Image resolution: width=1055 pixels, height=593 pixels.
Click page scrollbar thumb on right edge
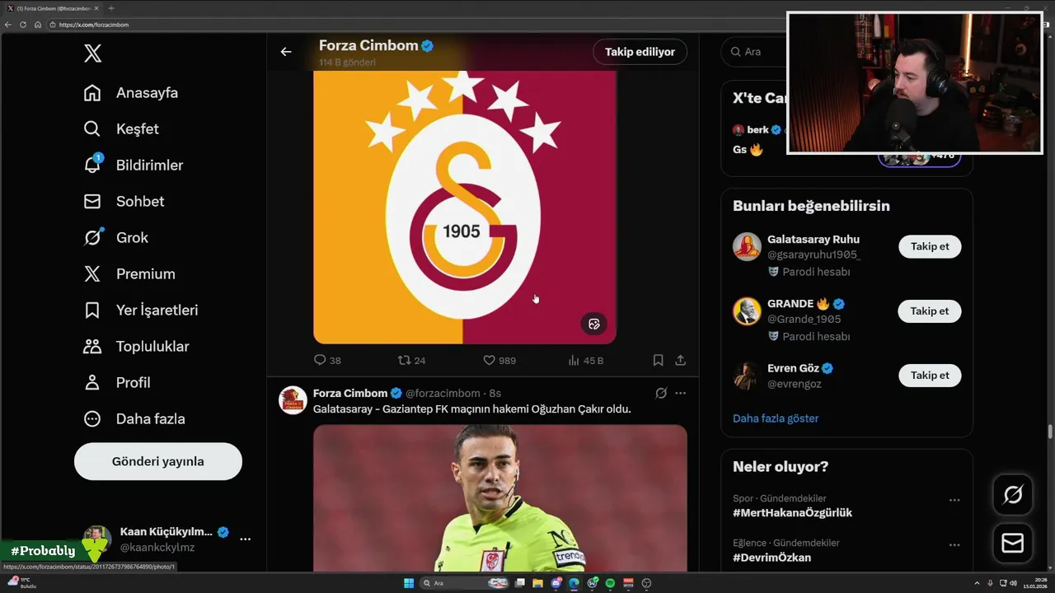(x=1050, y=432)
